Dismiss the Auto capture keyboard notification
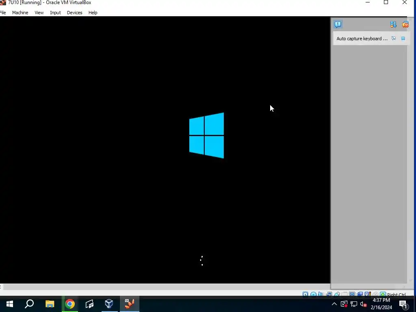 [x=403, y=39]
